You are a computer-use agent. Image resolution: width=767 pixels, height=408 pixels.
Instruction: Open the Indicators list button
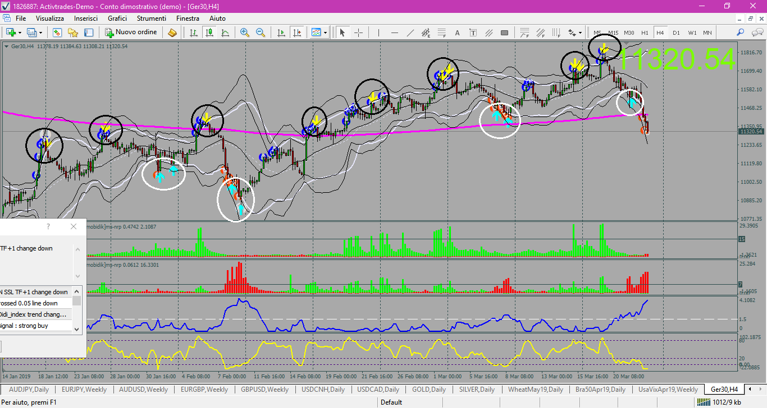click(316, 33)
